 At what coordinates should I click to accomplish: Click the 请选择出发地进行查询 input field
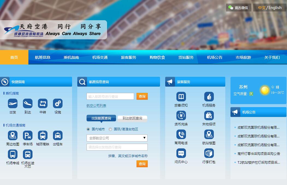coord(117,147)
